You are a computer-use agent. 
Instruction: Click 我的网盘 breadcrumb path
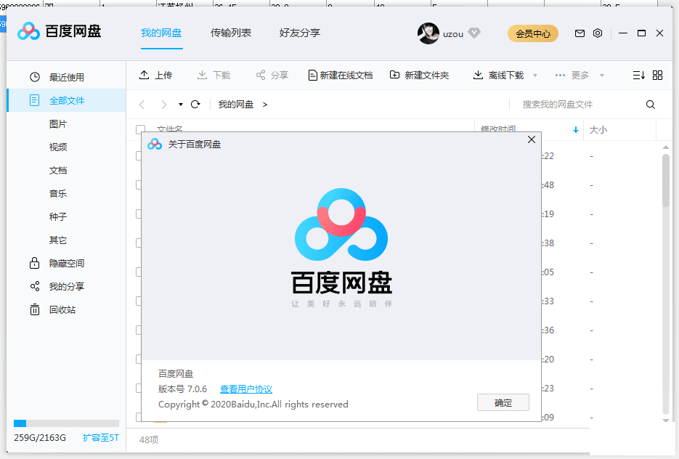235,105
